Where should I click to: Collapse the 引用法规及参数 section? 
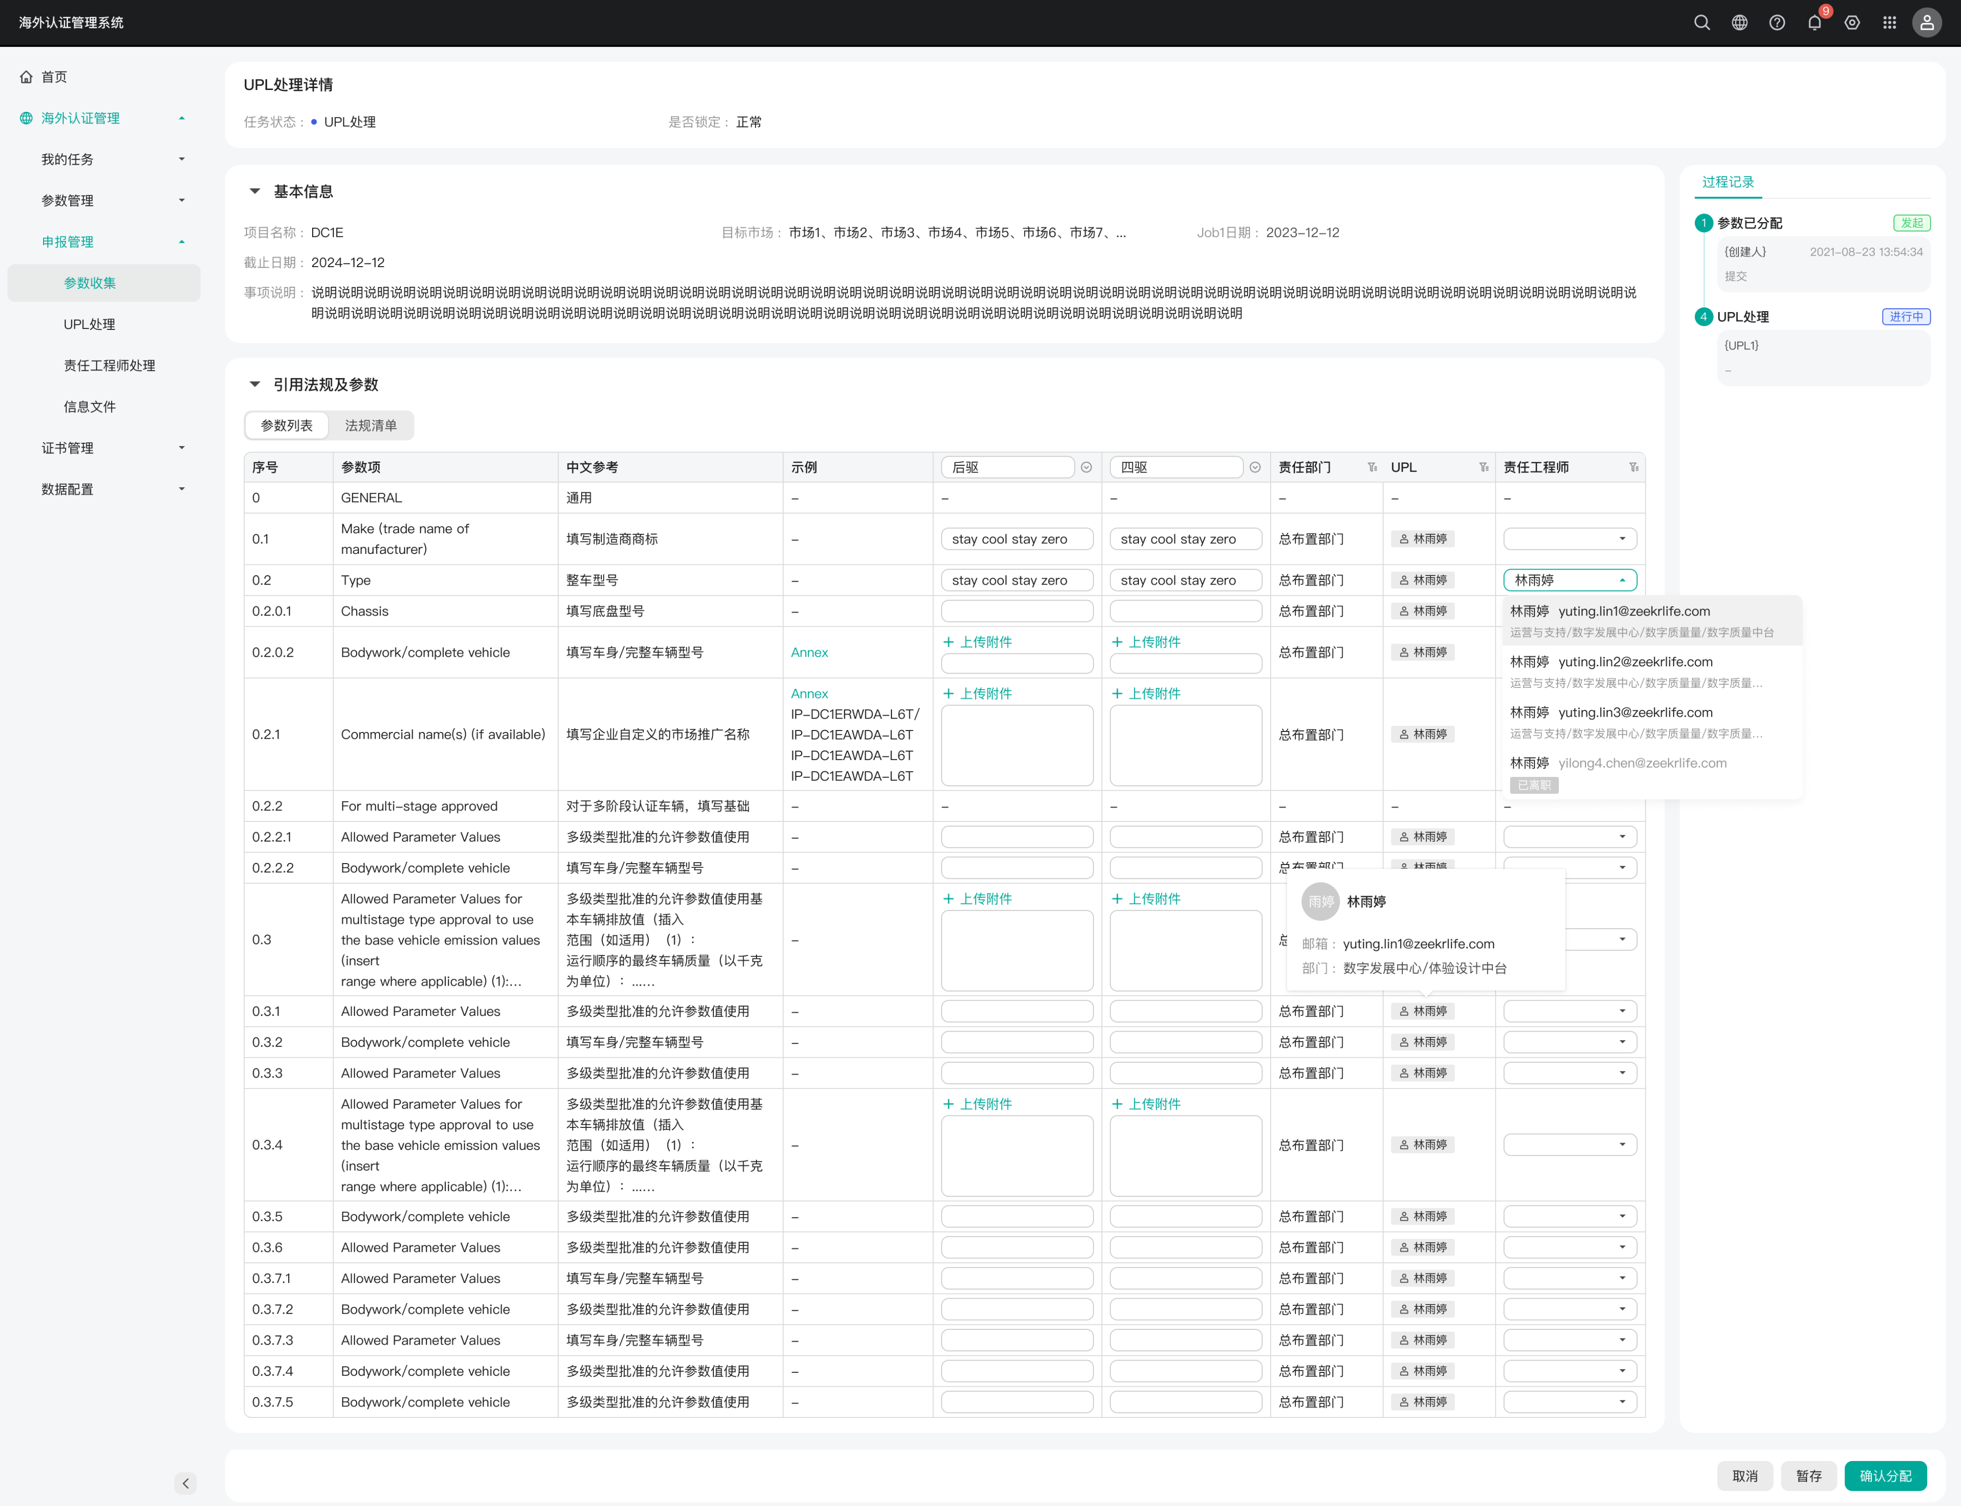pos(255,384)
